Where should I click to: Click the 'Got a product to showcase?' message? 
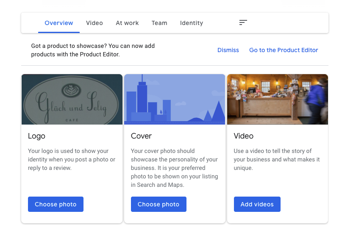tap(93, 50)
